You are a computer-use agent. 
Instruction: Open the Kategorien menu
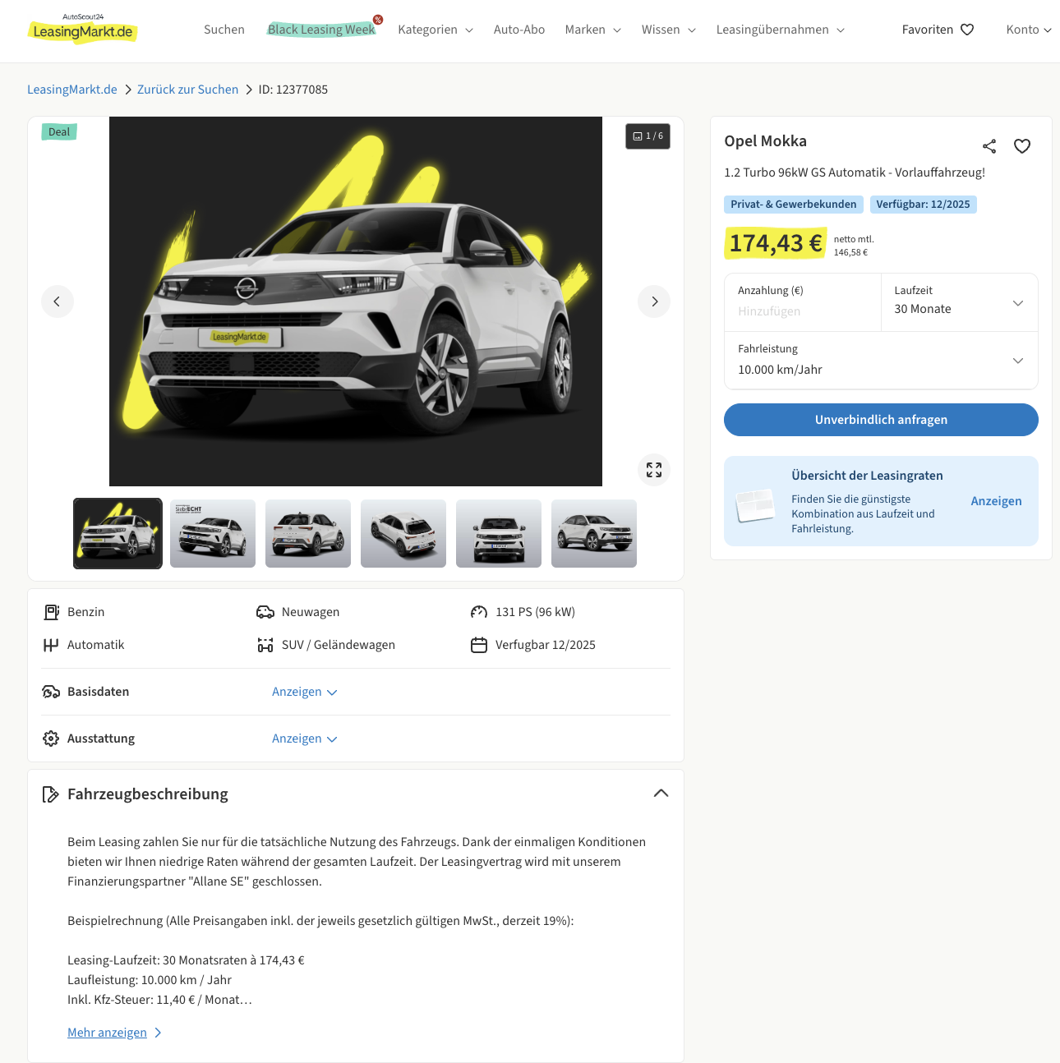[436, 30]
